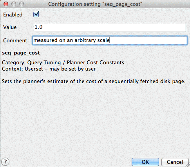Image resolution: width=190 pixels, height=167 pixels.
Task: Minimize the configuration setting window
Action: click(x=14, y=4)
